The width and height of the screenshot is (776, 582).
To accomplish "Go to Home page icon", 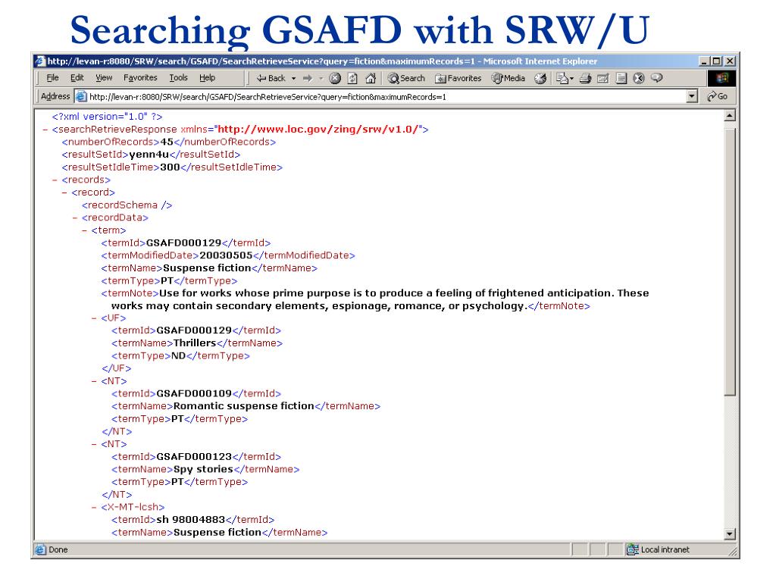I will 370,78.
